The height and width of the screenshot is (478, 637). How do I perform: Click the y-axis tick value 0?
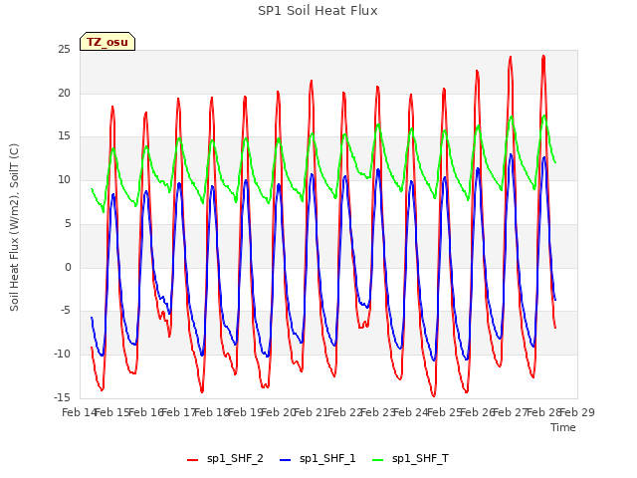[x=68, y=268]
